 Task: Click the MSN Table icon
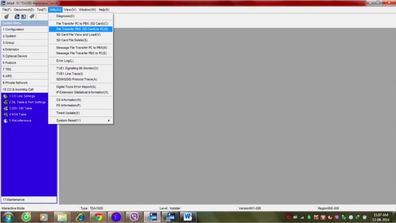click(x=6, y=114)
